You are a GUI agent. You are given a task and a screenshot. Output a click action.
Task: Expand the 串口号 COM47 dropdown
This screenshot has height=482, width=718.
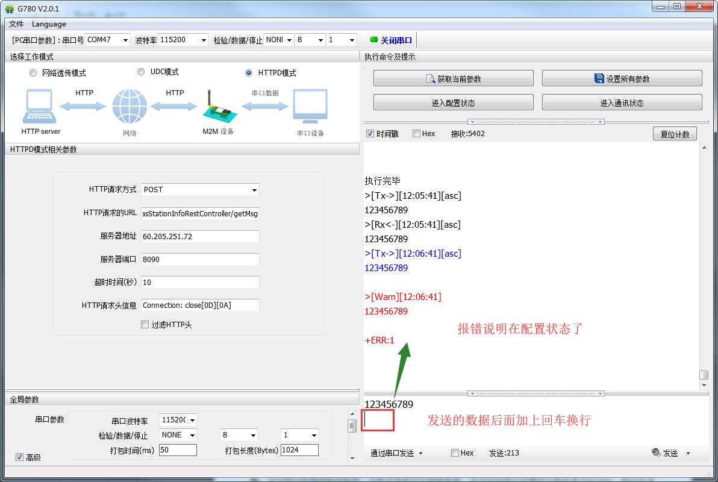(125, 40)
